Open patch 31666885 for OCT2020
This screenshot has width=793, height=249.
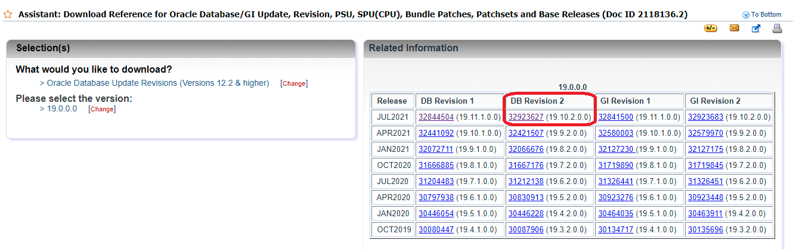point(436,165)
